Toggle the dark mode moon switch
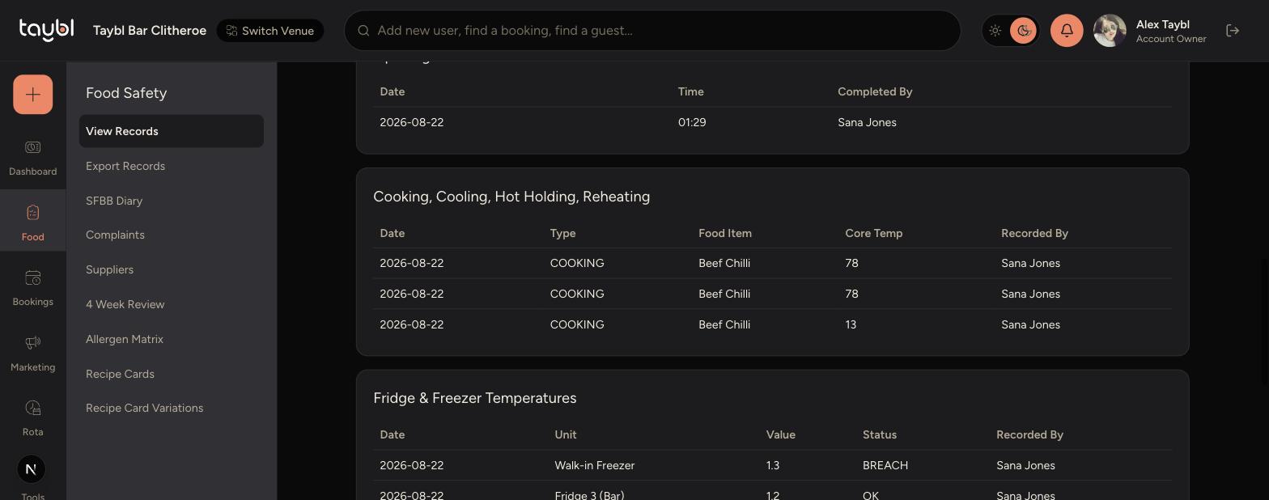 (x=1023, y=31)
